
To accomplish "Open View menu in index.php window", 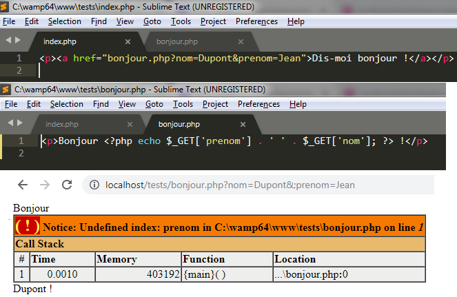I will (125, 21).
